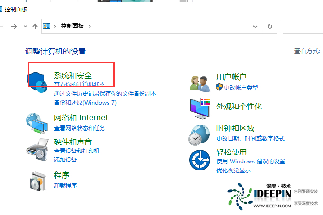
Task: Click 卸载程序 link
Action: 65,185
